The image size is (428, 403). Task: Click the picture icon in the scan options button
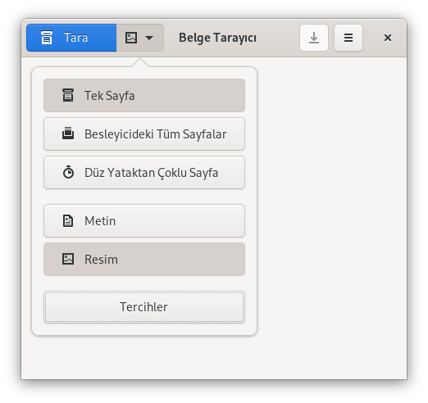point(131,38)
